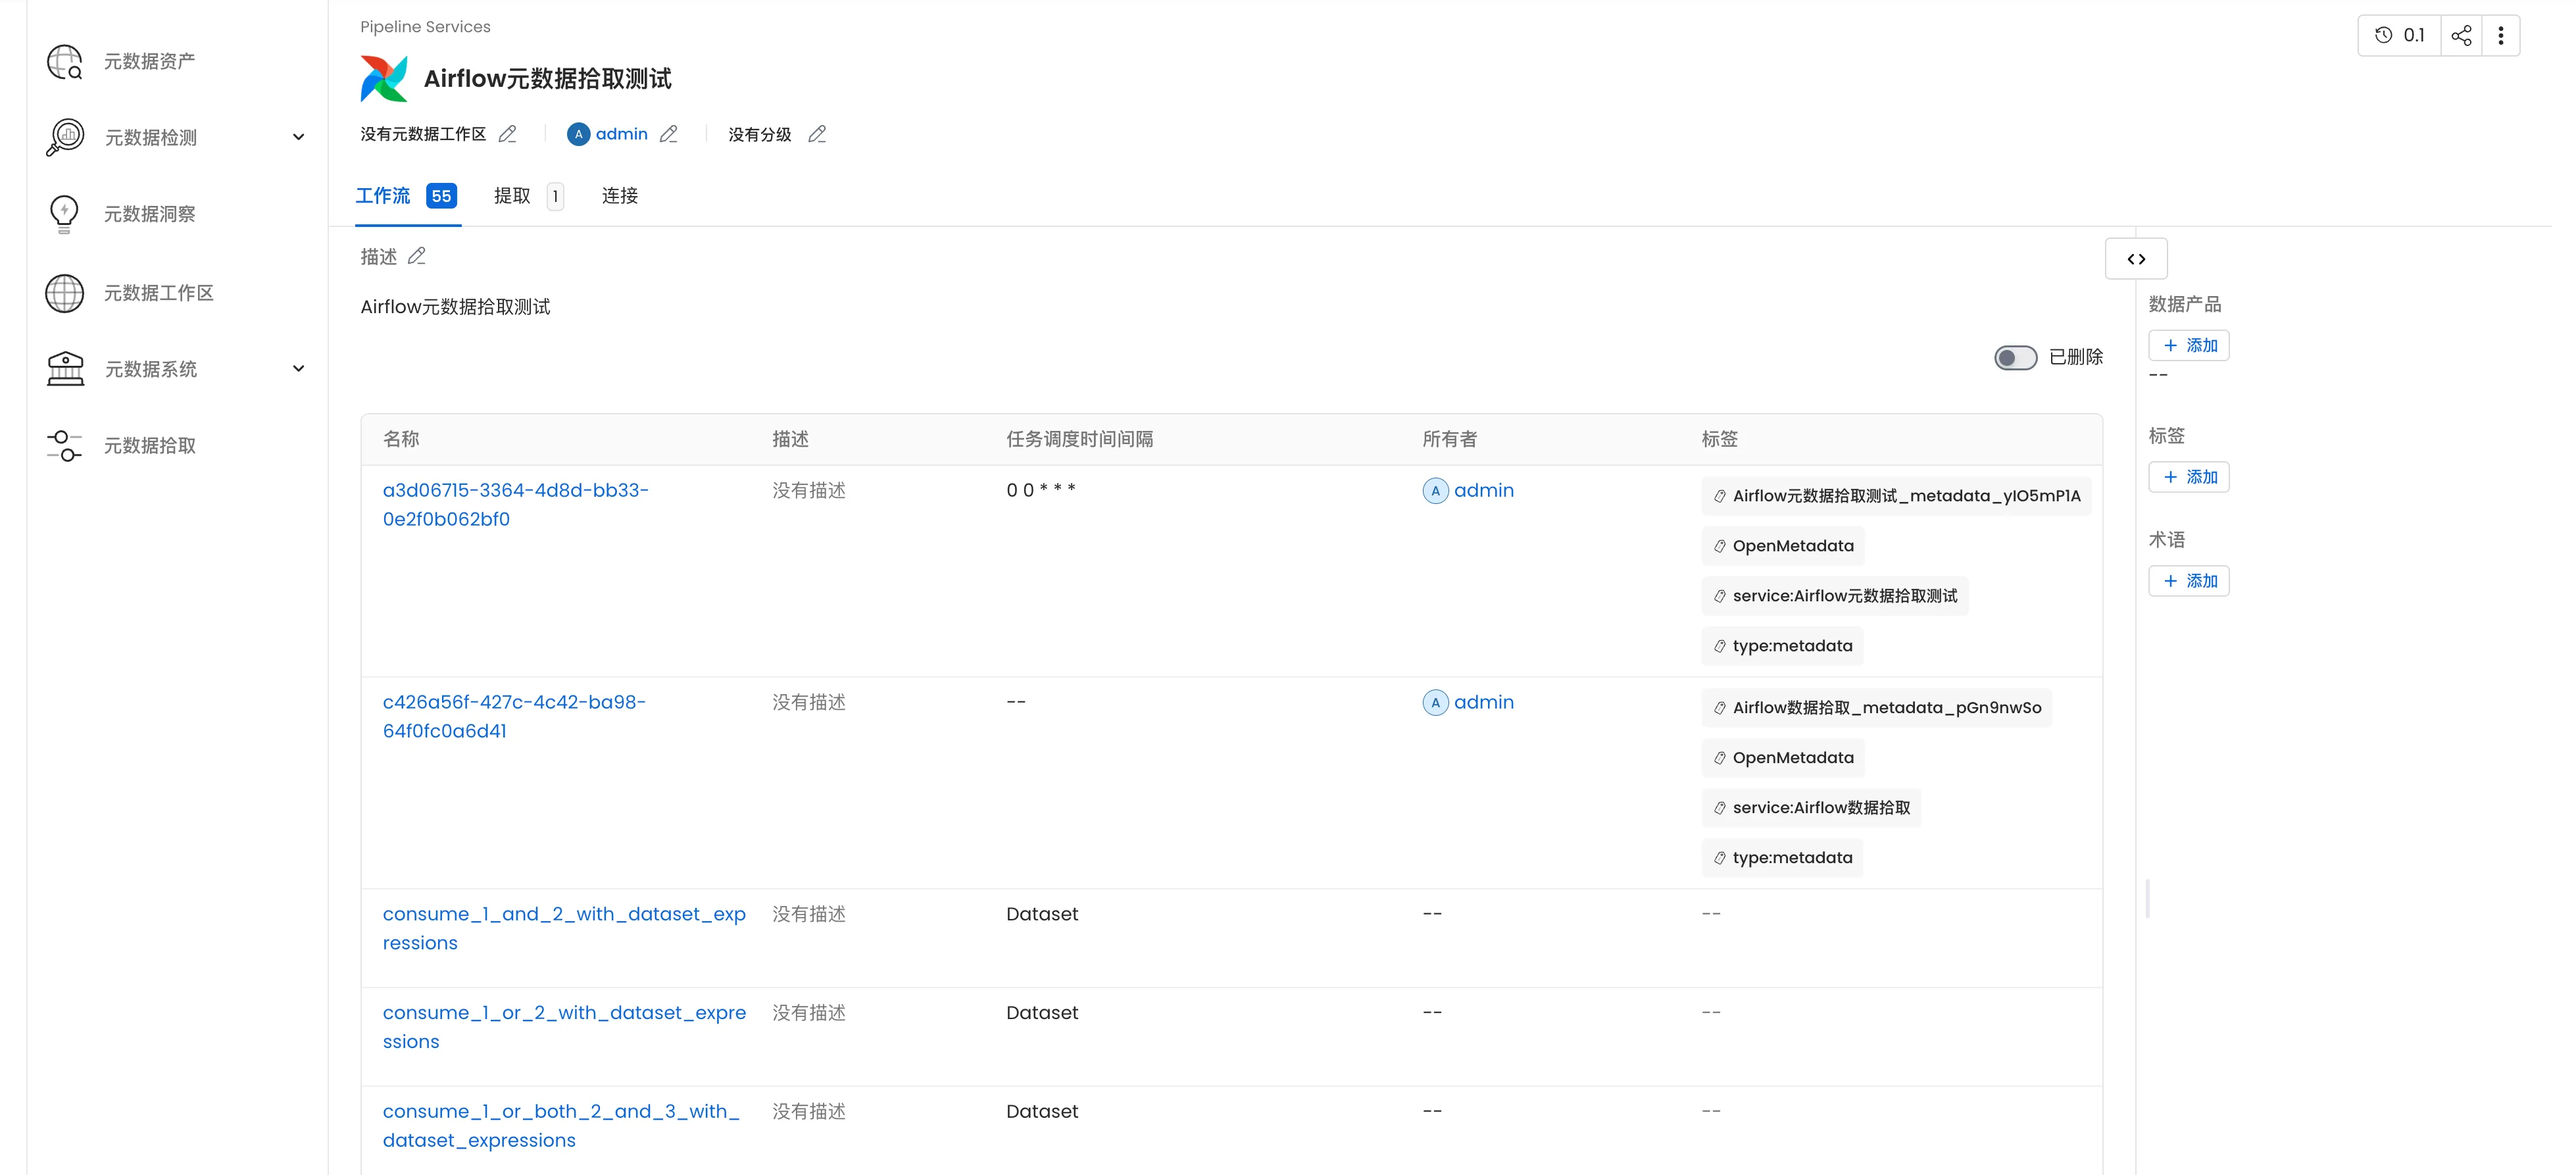This screenshot has height=1175, width=2576.
Task: Expand the 元数据检测 sidebar menu
Action: tap(298, 138)
